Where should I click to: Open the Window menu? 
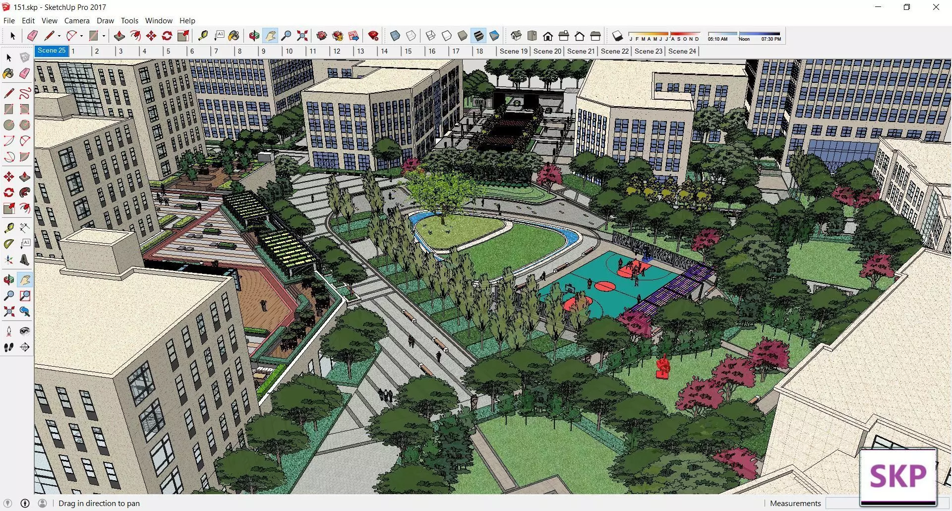tap(159, 21)
